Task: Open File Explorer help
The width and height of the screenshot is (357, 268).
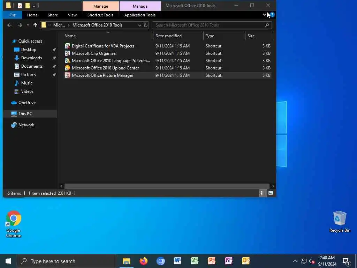Action: coord(272,15)
